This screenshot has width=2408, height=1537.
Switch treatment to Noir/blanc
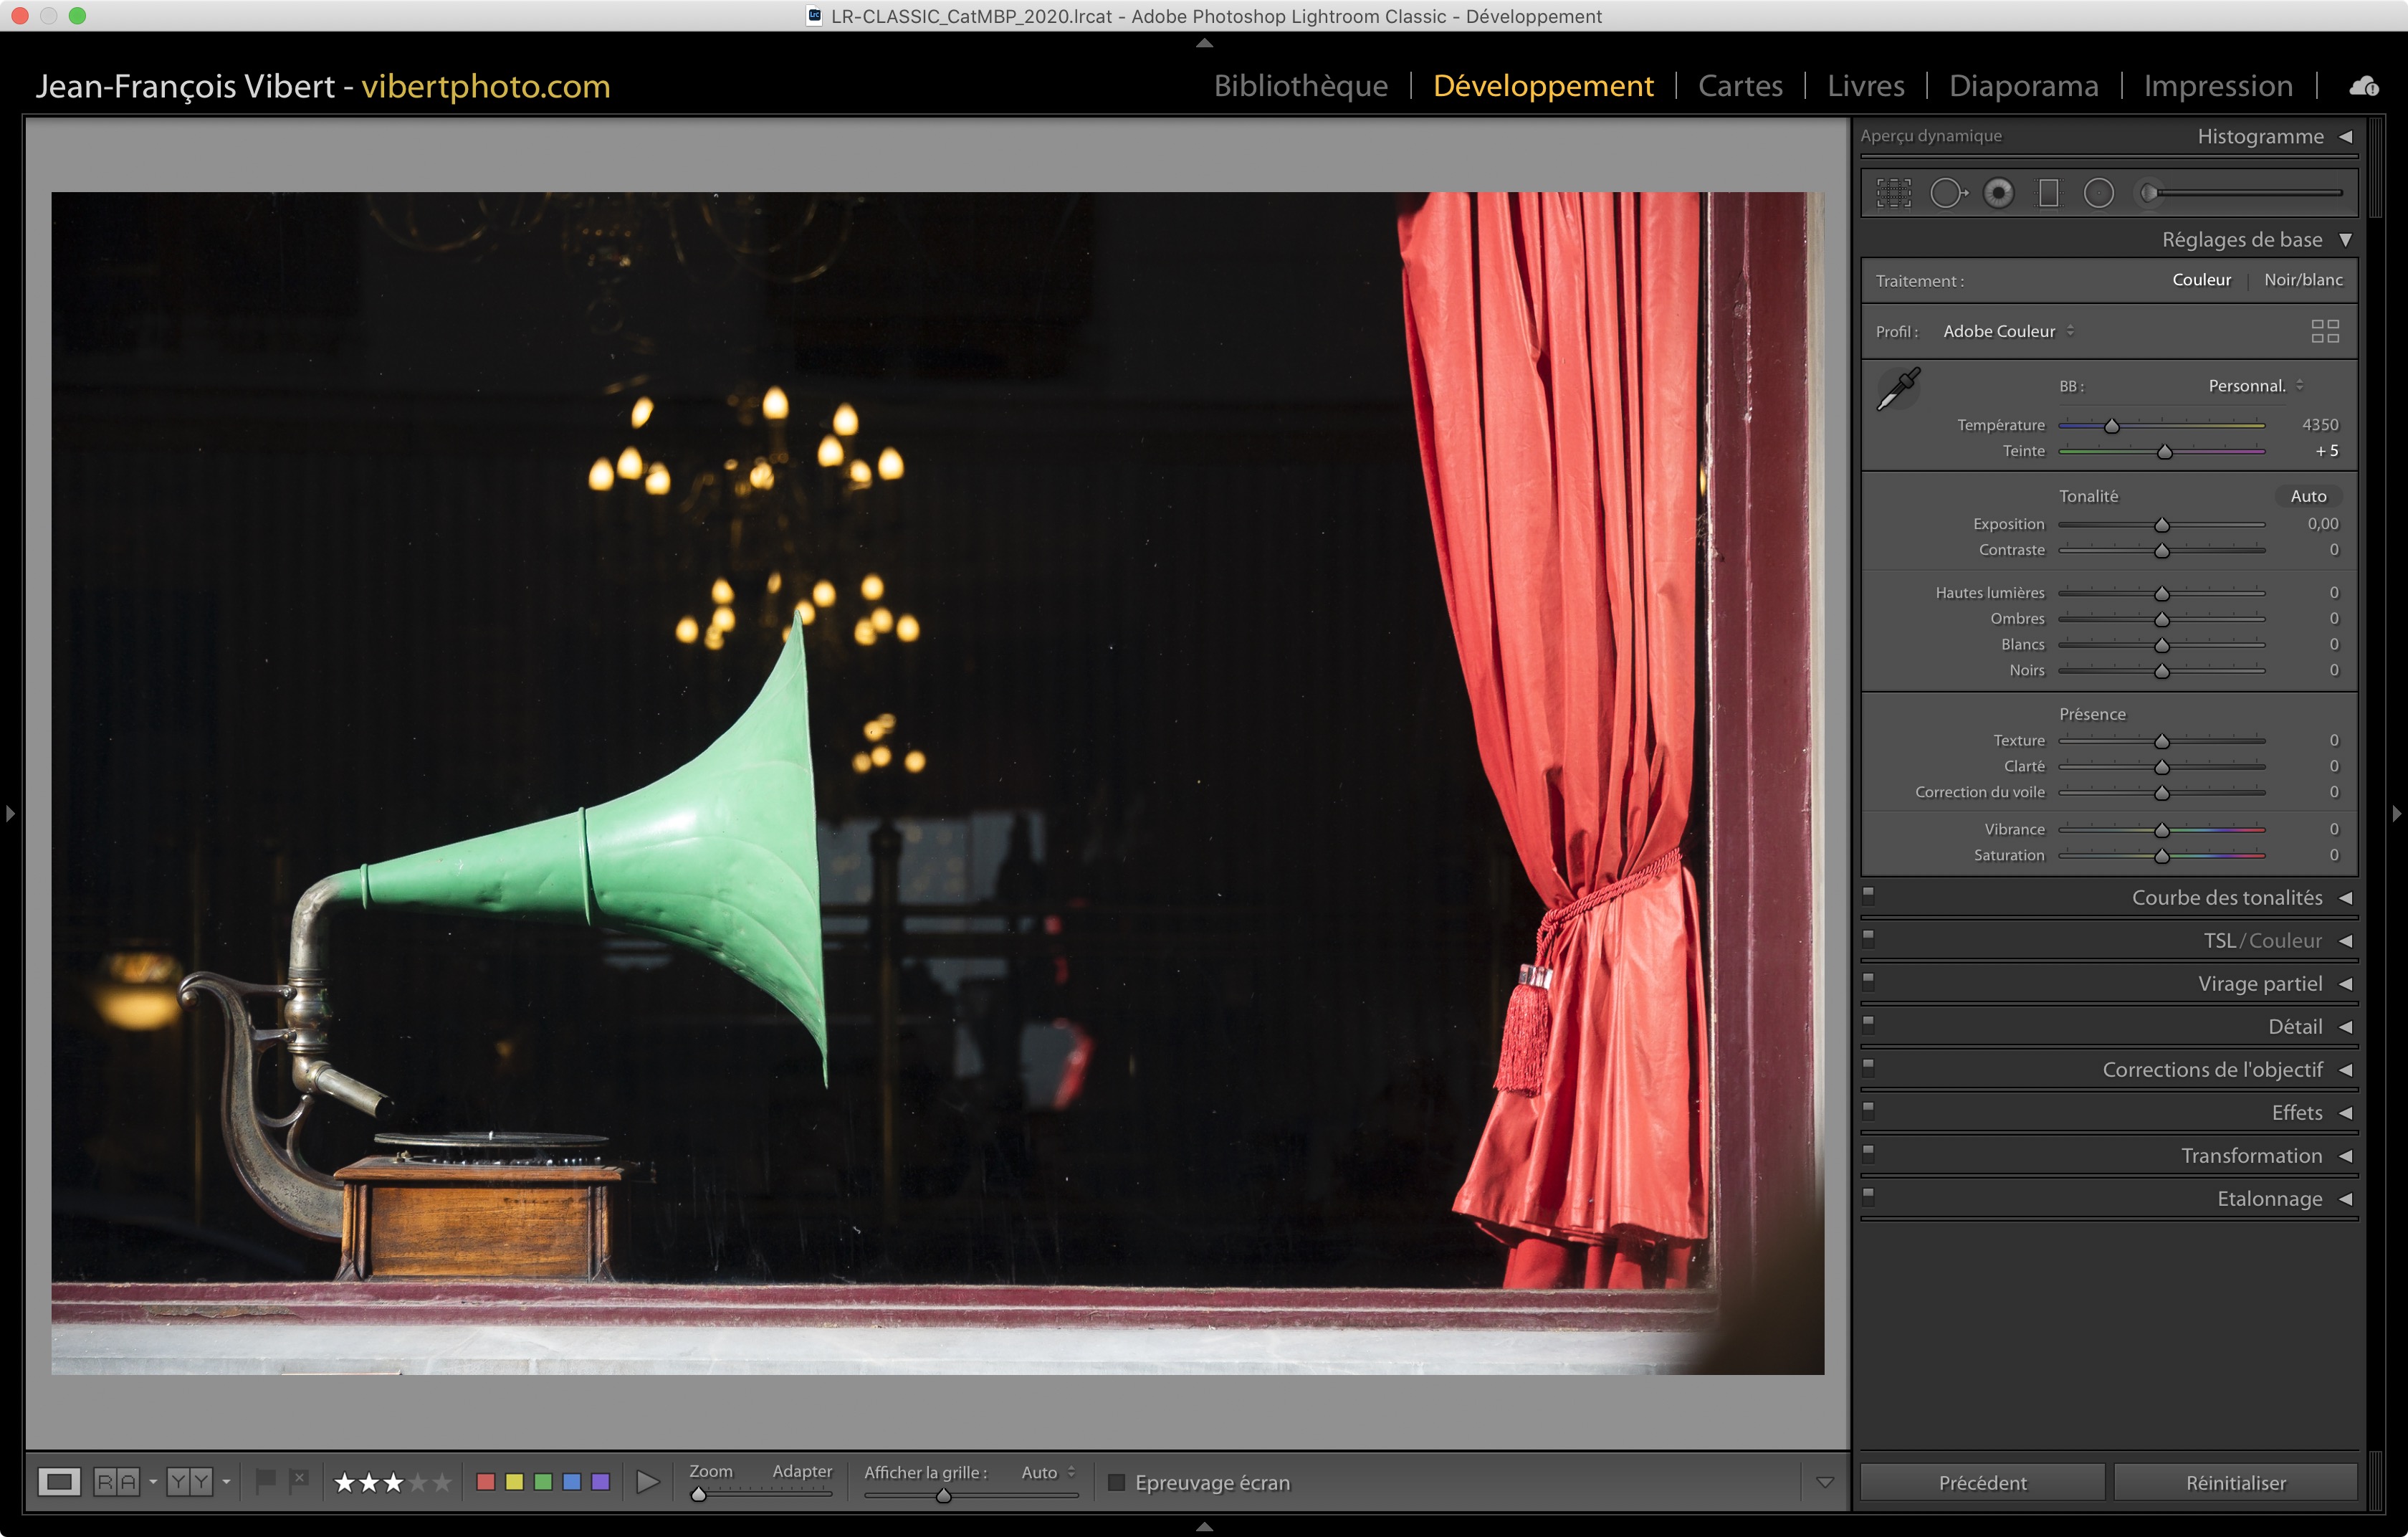pos(2302,280)
